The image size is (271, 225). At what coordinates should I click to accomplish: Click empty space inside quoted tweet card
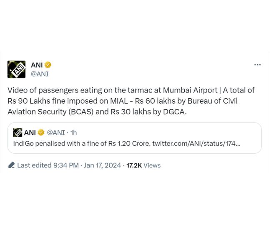pos(188,132)
